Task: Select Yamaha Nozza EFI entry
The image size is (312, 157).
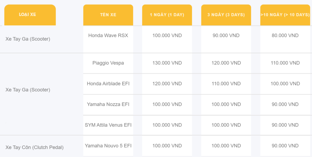Action: click(x=108, y=104)
